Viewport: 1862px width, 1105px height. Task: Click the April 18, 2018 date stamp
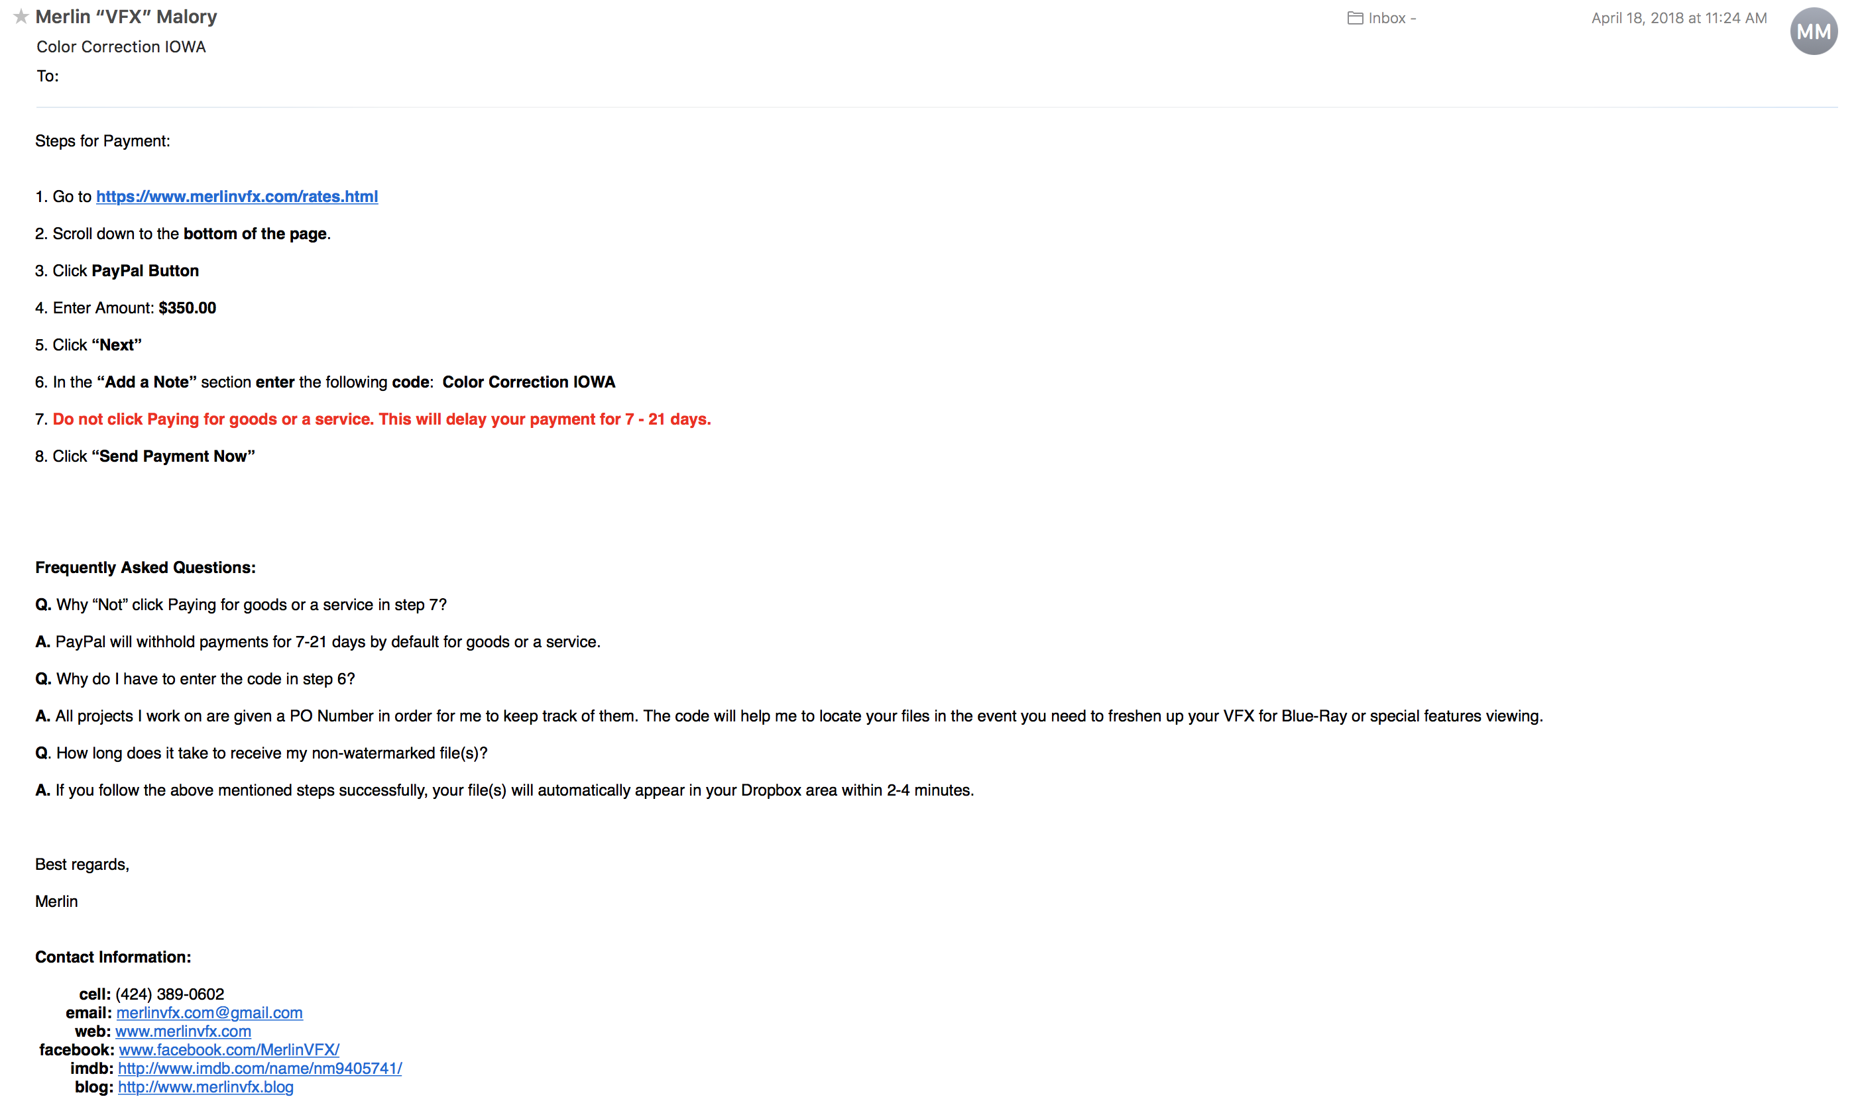point(1678,18)
